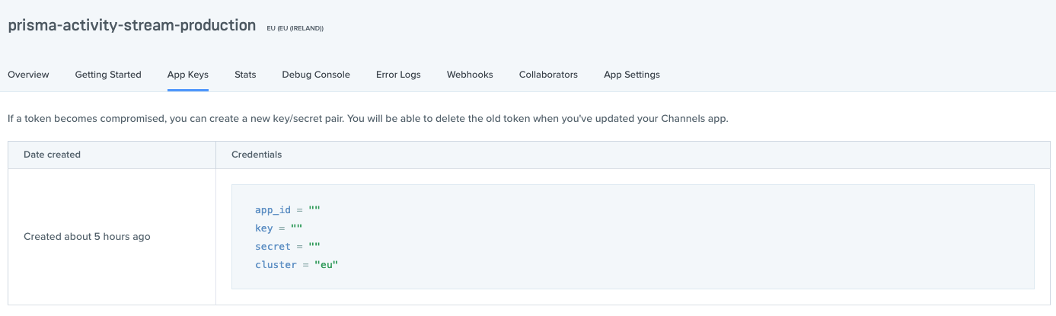Click the EU (EU (IRELAND)) cluster label
The width and height of the screenshot is (1056, 316).
[295, 28]
